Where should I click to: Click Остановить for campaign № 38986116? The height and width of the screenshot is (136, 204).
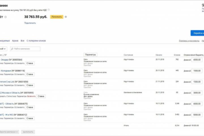pyautogui.click(x=19, y=74)
